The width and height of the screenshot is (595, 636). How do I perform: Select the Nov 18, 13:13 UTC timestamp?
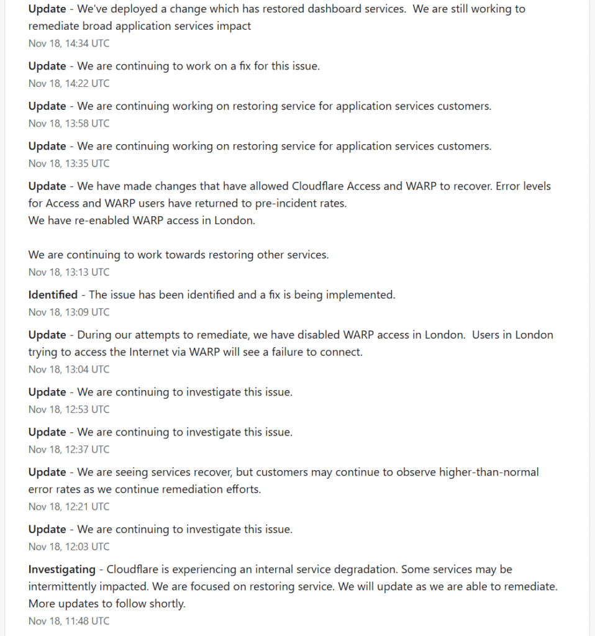[x=69, y=272]
